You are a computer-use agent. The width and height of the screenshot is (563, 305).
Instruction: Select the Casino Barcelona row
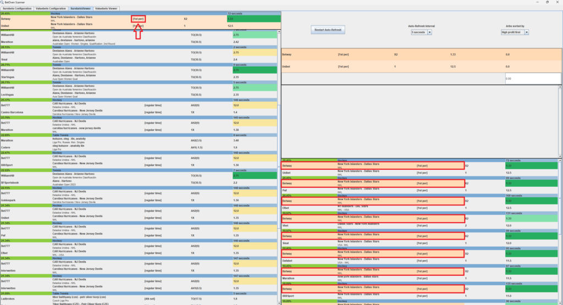[139, 112]
